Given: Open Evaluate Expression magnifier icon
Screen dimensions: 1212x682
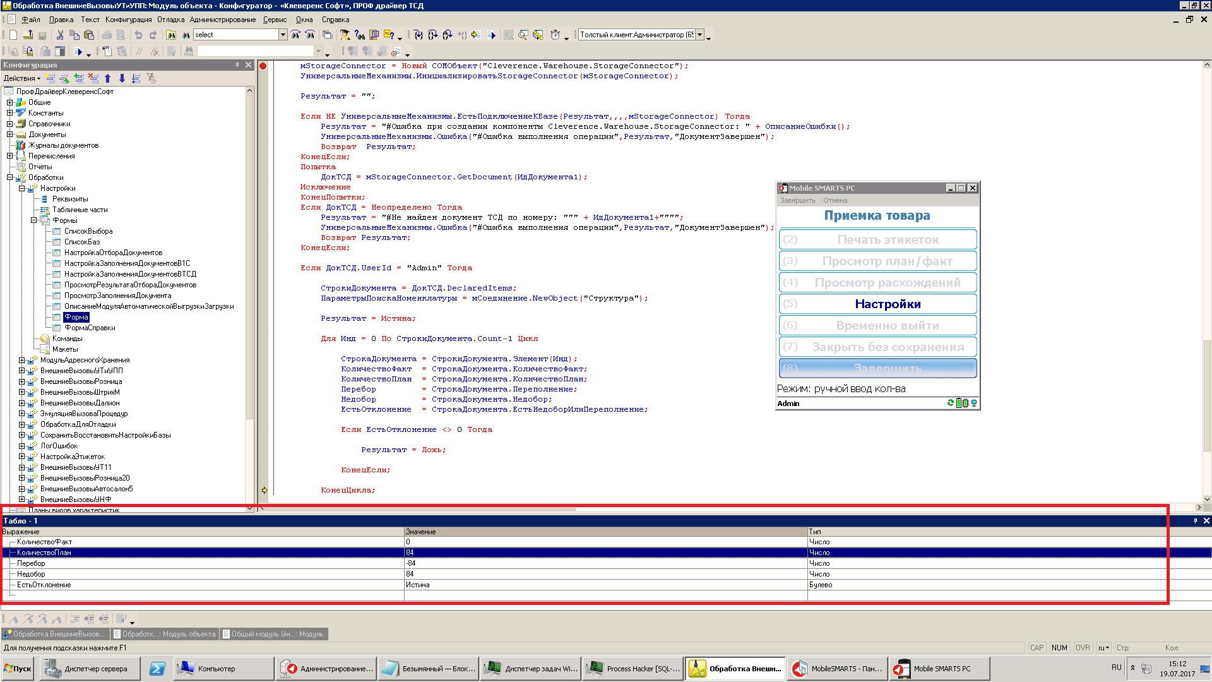Looking at the screenshot, I should tap(523, 35).
